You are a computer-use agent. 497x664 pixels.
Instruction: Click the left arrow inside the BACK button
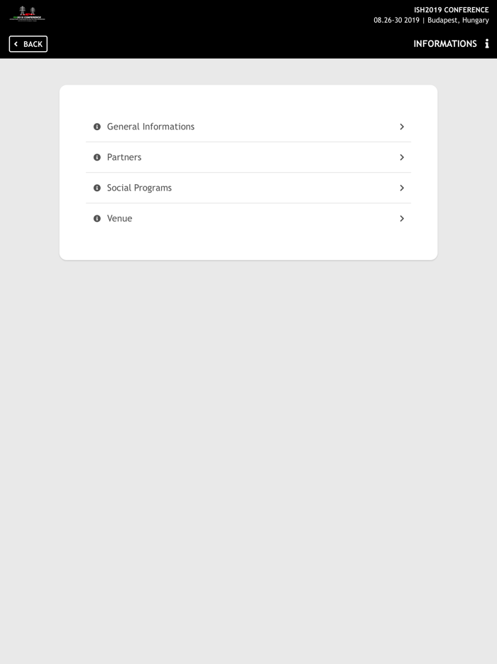[x=16, y=44]
